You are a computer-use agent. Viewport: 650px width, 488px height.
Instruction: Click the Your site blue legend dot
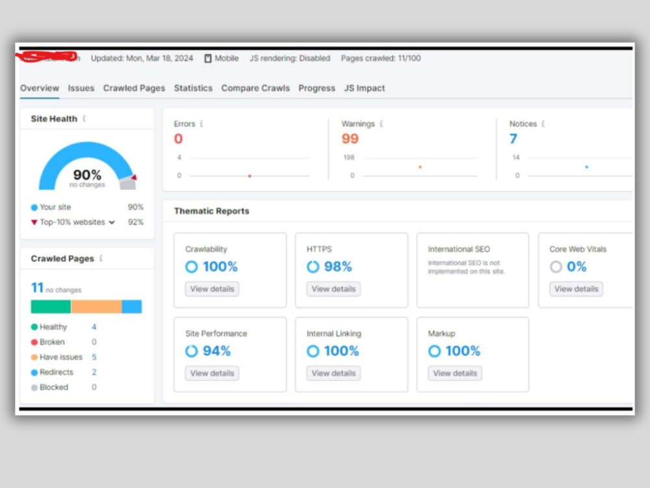34,207
